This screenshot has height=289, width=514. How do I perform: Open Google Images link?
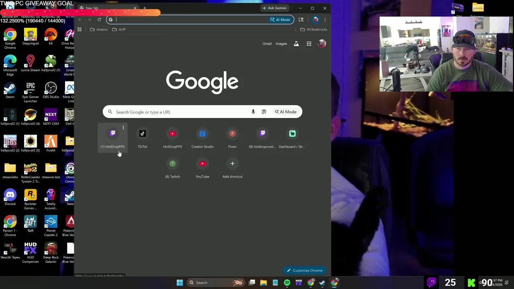(281, 44)
